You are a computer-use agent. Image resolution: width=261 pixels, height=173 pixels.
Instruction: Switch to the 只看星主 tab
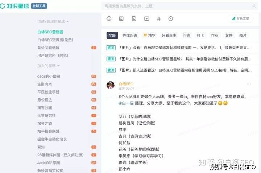(x=169, y=36)
